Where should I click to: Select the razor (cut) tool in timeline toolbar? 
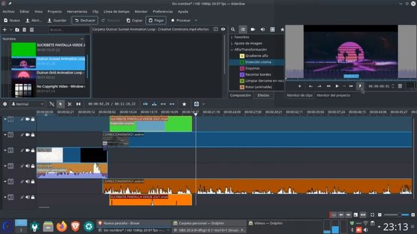pos(70,104)
